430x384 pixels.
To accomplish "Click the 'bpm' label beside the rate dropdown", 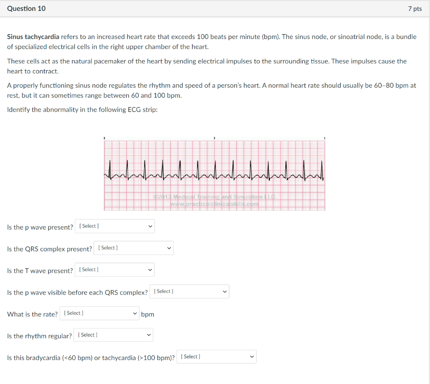I will point(147,314).
